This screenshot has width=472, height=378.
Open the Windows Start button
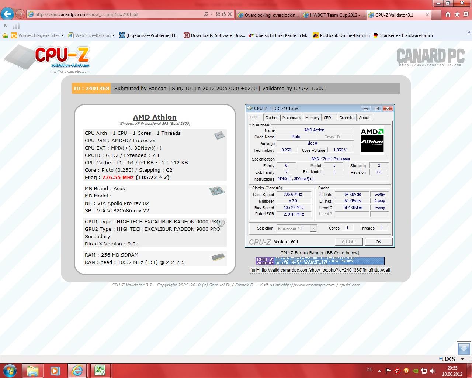10,370
